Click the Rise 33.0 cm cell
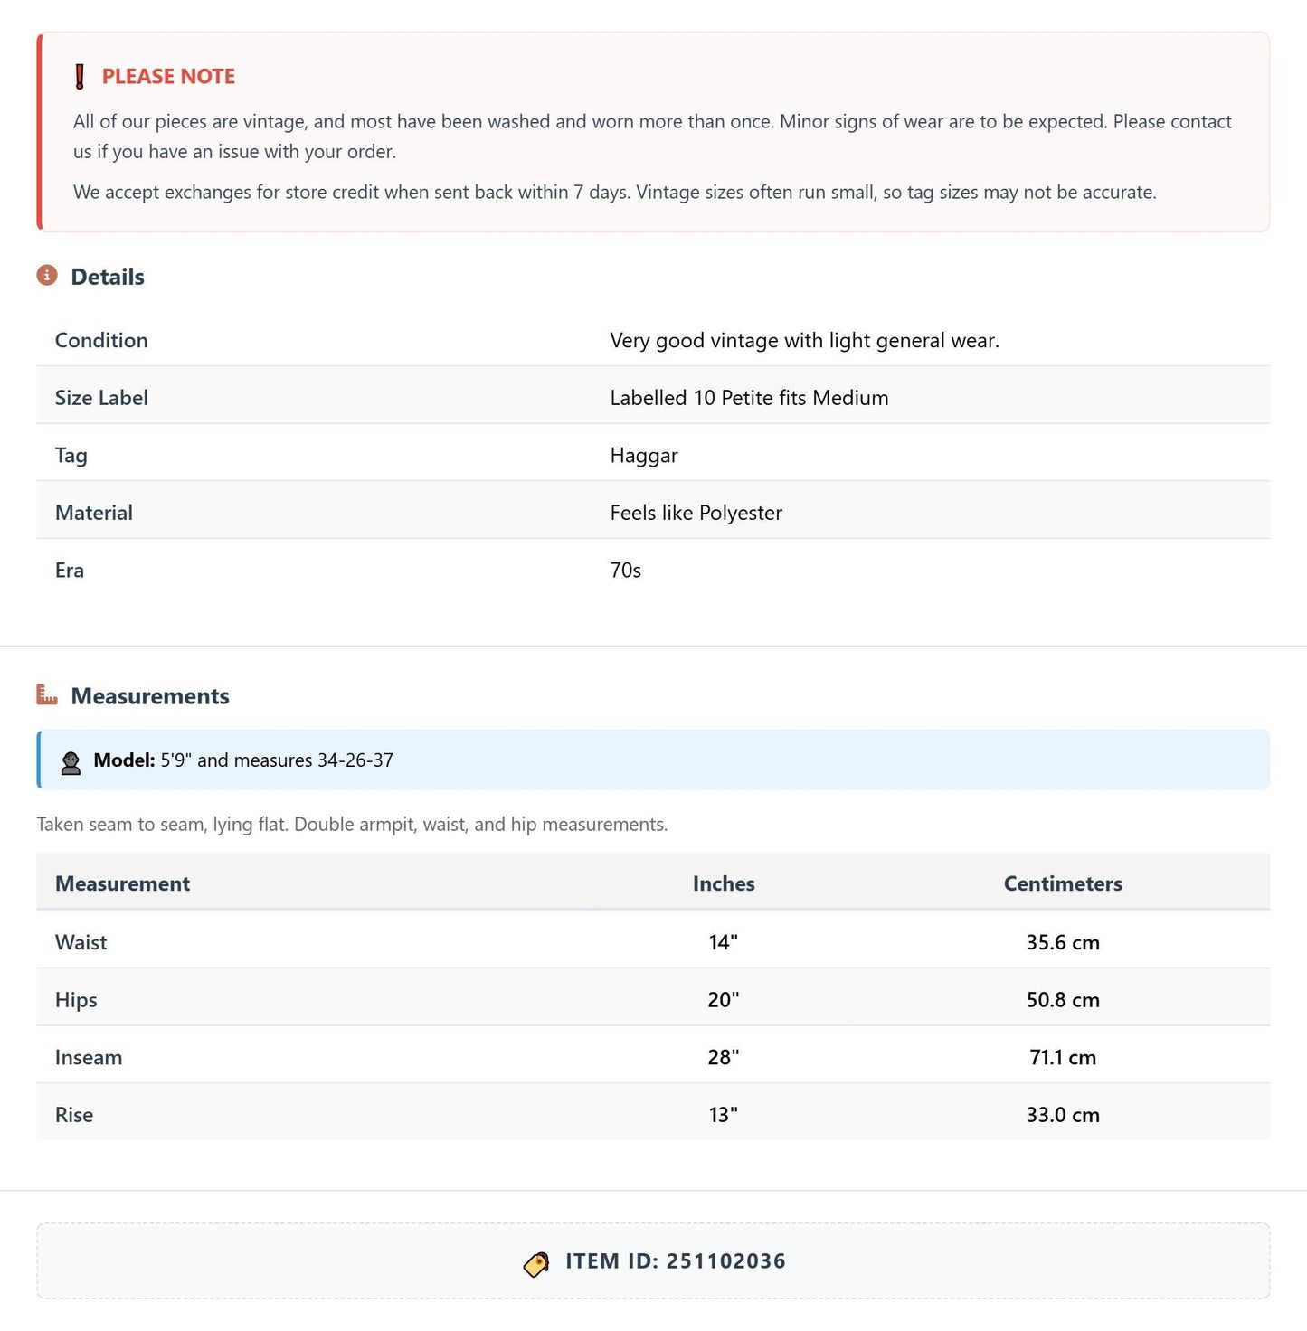 pos(1063,1115)
